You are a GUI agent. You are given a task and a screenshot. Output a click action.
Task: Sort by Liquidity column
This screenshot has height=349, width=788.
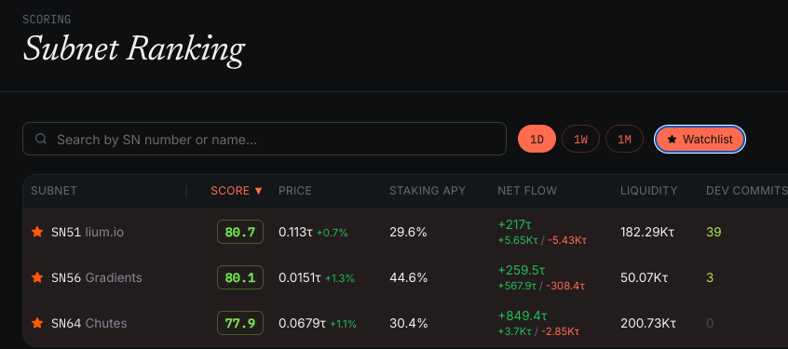coord(649,191)
